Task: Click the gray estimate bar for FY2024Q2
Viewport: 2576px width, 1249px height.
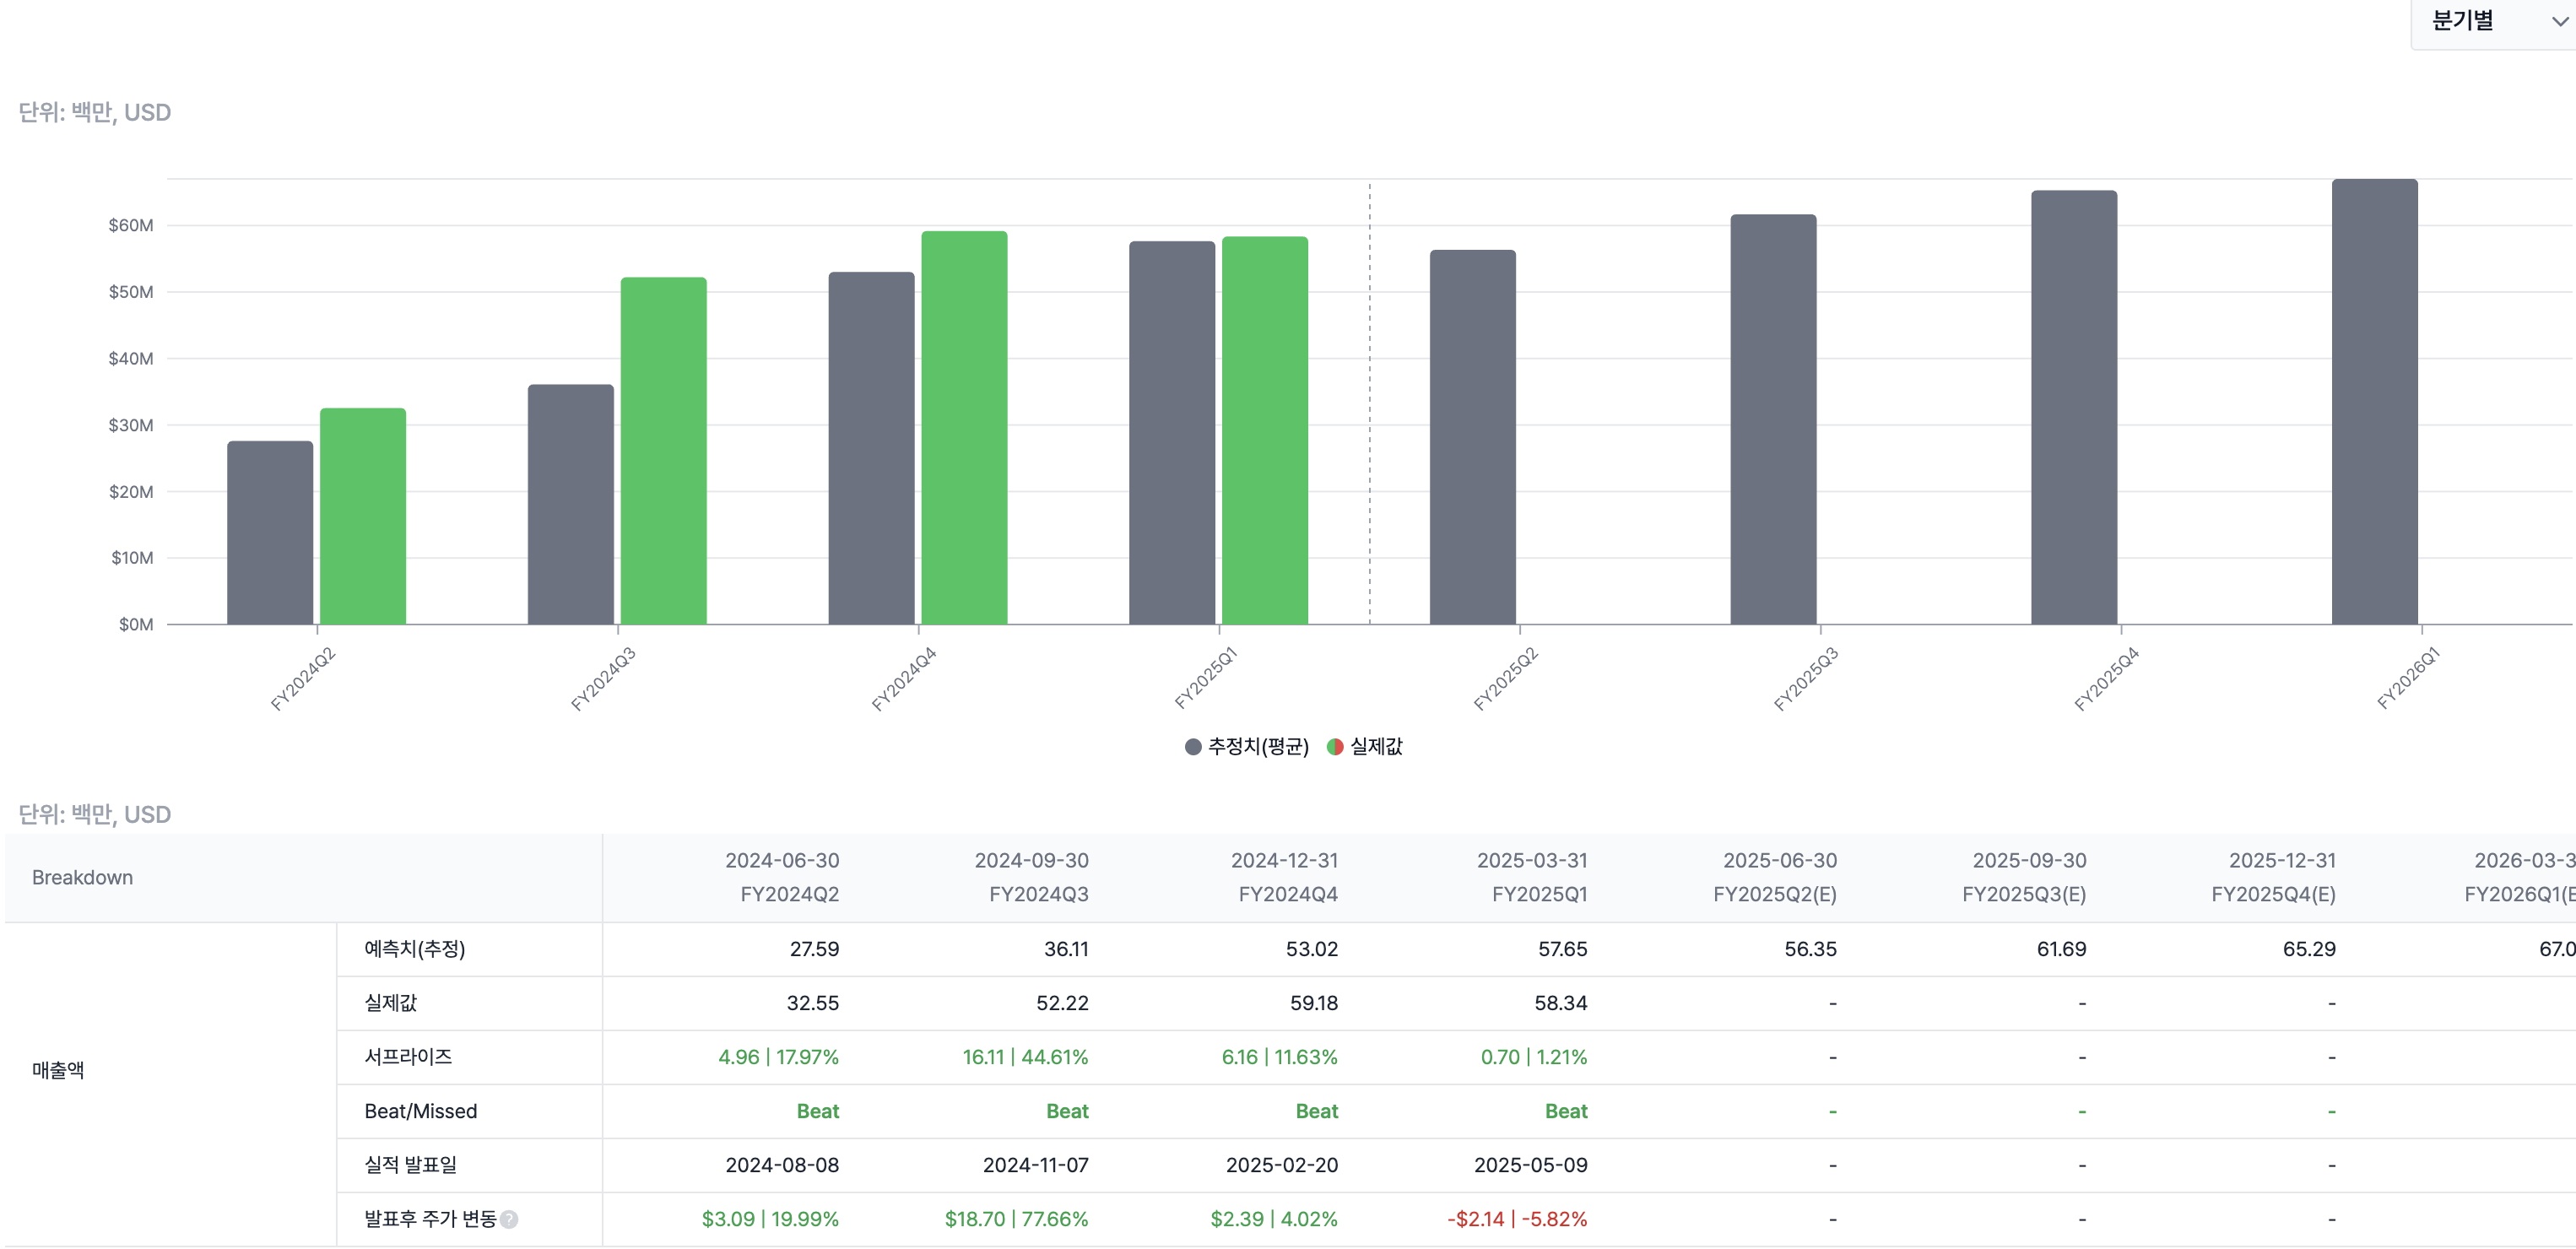Action: click(x=270, y=533)
